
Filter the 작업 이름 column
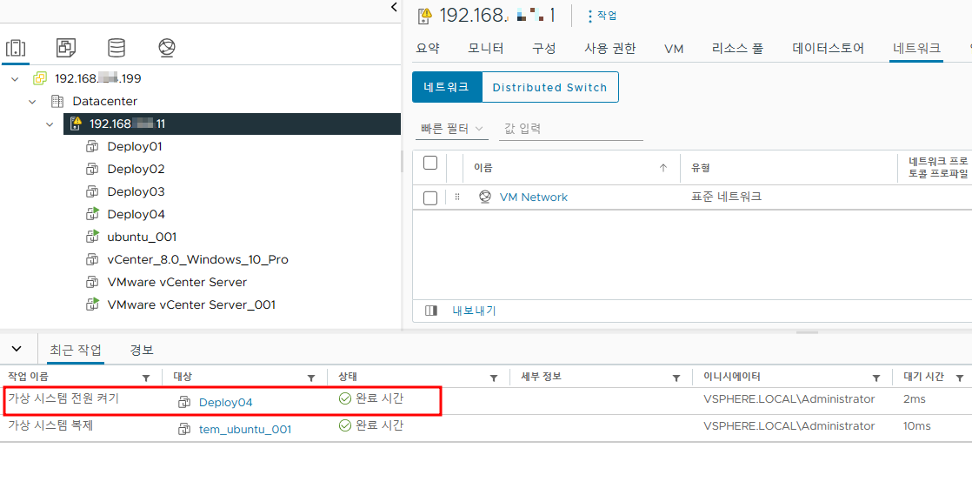146,378
